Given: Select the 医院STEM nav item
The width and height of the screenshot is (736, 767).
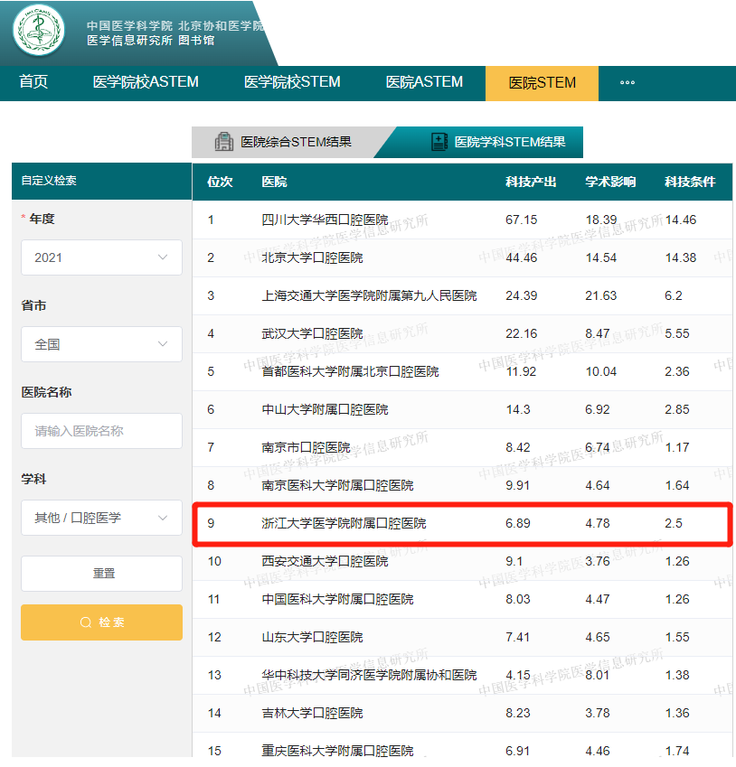Looking at the screenshot, I should 543,83.
